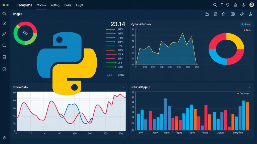Click the Lapie label below the list
This screenshot has height=144, width=257.
(x=109, y=75)
